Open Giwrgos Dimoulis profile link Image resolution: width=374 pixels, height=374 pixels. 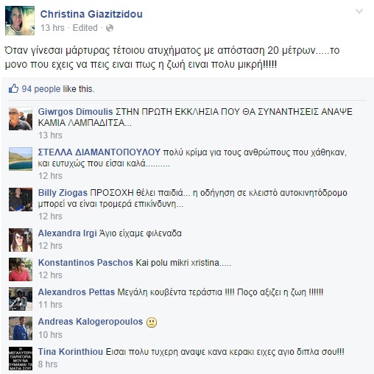(x=75, y=112)
